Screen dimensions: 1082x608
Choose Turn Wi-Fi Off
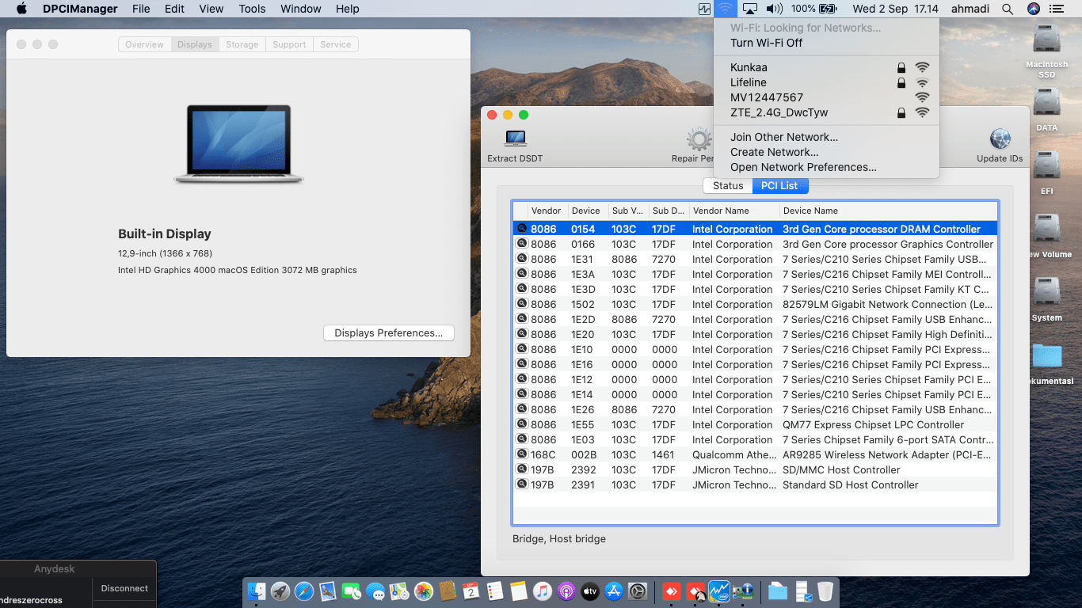pos(826,43)
